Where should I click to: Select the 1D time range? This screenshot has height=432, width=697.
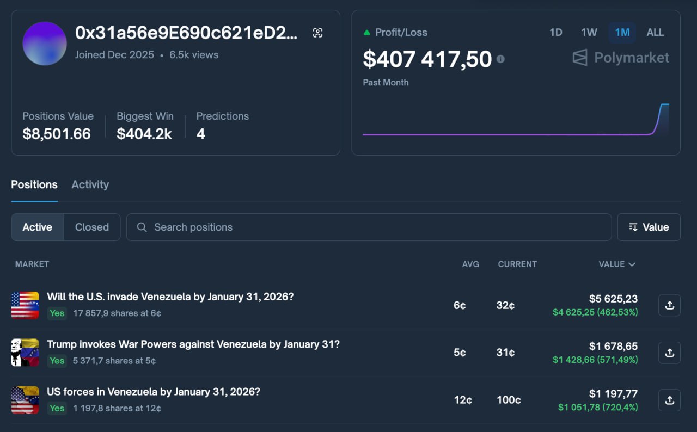pyautogui.click(x=555, y=33)
